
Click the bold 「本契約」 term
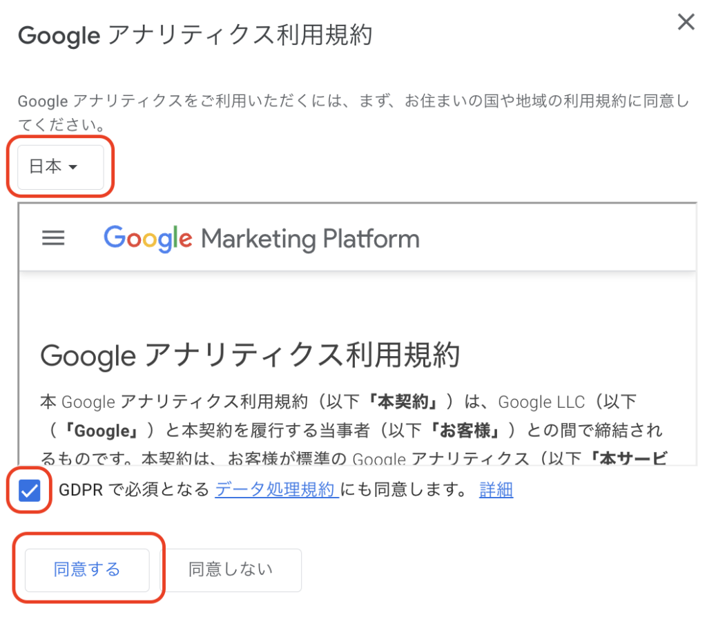[403, 402]
